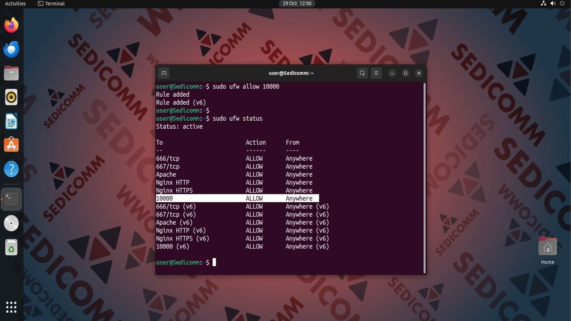Image resolution: width=571 pixels, height=321 pixels.
Task: Open the Activities overview
Action: pyautogui.click(x=15, y=4)
